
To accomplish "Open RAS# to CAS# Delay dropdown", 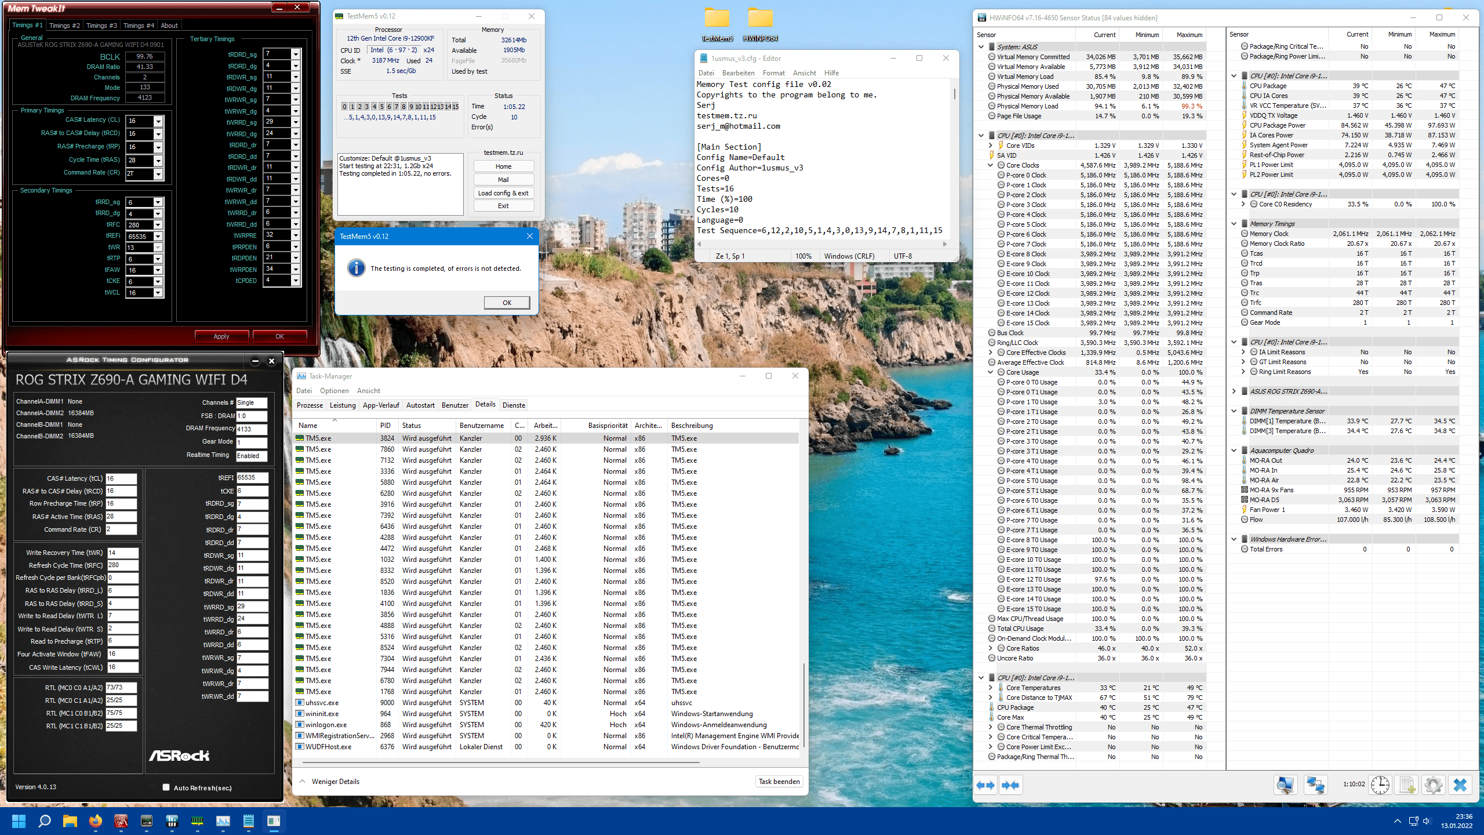I will pyautogui.click(x=158, y=134).
